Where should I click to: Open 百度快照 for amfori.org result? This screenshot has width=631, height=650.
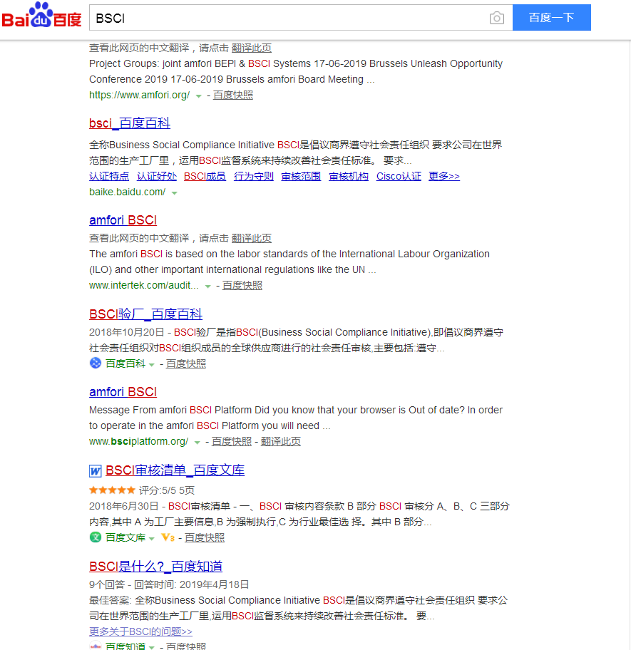(x=233, y=95)
